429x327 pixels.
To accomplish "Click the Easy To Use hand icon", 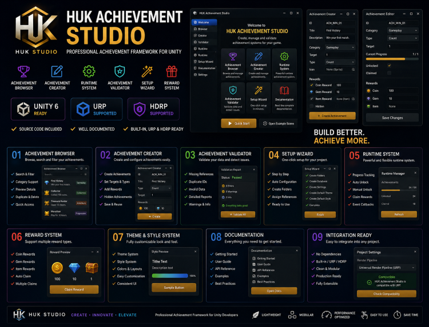I will pos(364,315).
